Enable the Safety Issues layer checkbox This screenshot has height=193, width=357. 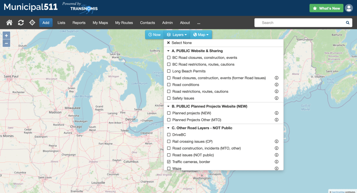[169, 98]
